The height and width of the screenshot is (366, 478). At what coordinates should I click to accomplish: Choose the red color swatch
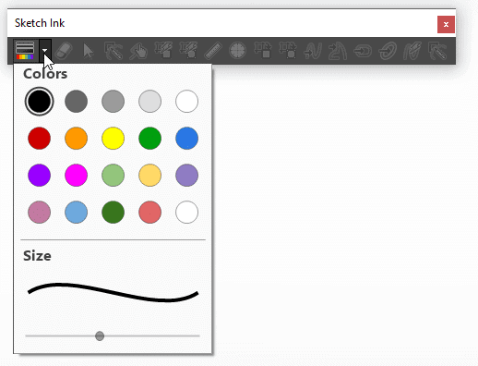pos(39,139)
